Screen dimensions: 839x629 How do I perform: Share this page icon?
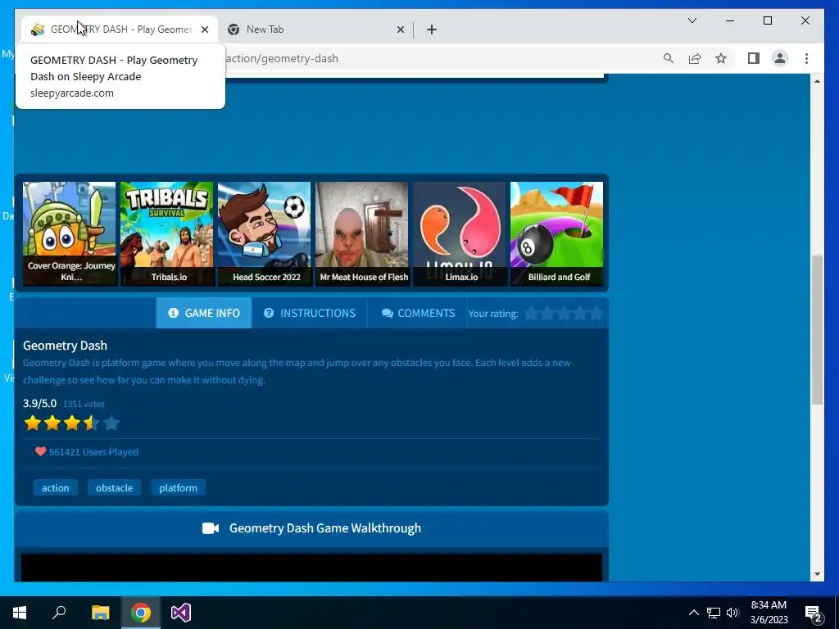695,58
